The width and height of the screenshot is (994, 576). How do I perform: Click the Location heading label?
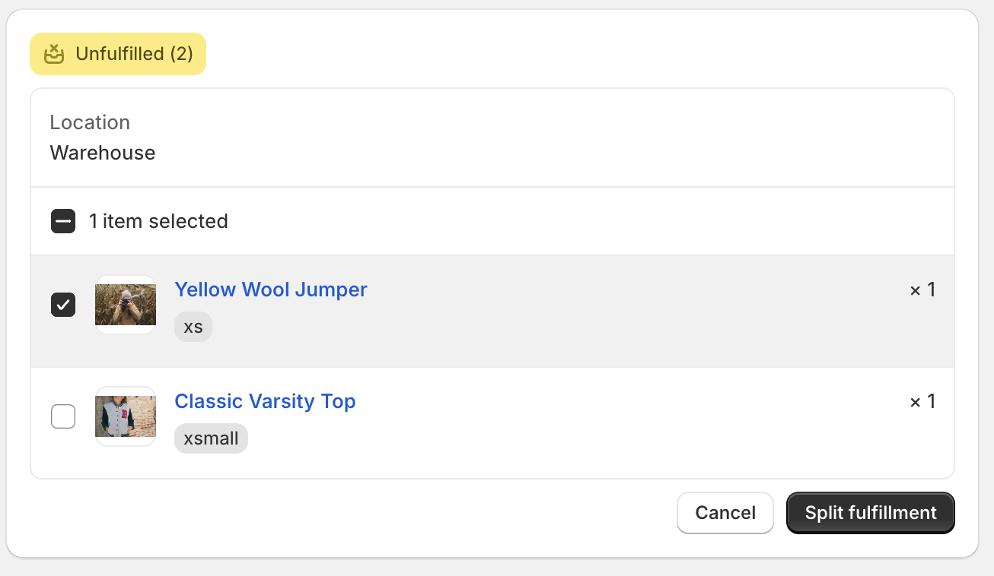[x=90, y=122]
